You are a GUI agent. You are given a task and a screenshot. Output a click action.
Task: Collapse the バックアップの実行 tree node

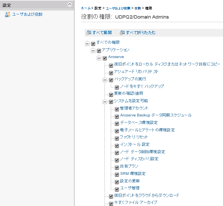pyautogui.click(x=105, y=80)
